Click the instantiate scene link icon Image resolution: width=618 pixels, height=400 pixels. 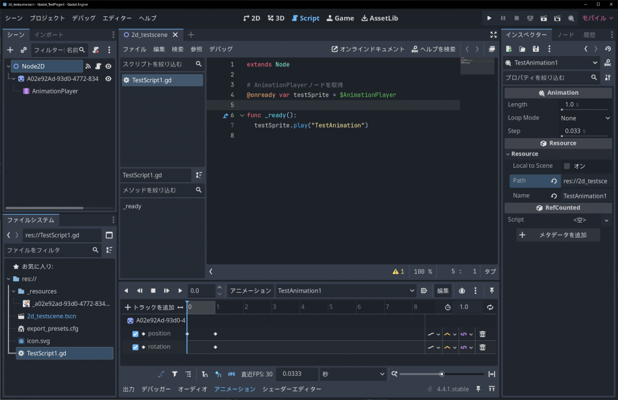pos(24,49)
